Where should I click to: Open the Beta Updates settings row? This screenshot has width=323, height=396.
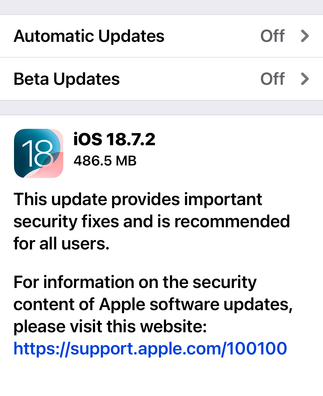(x=161, y=79)
